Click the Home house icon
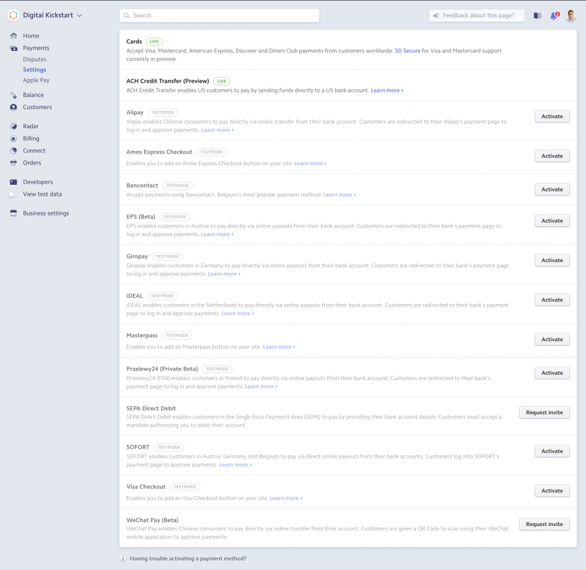 (13, 36)
